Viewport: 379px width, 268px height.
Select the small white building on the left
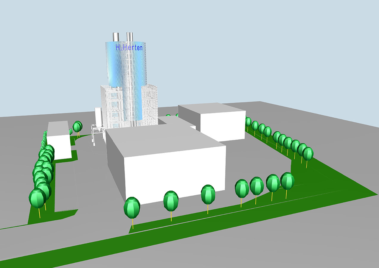[x=59, y=146]
